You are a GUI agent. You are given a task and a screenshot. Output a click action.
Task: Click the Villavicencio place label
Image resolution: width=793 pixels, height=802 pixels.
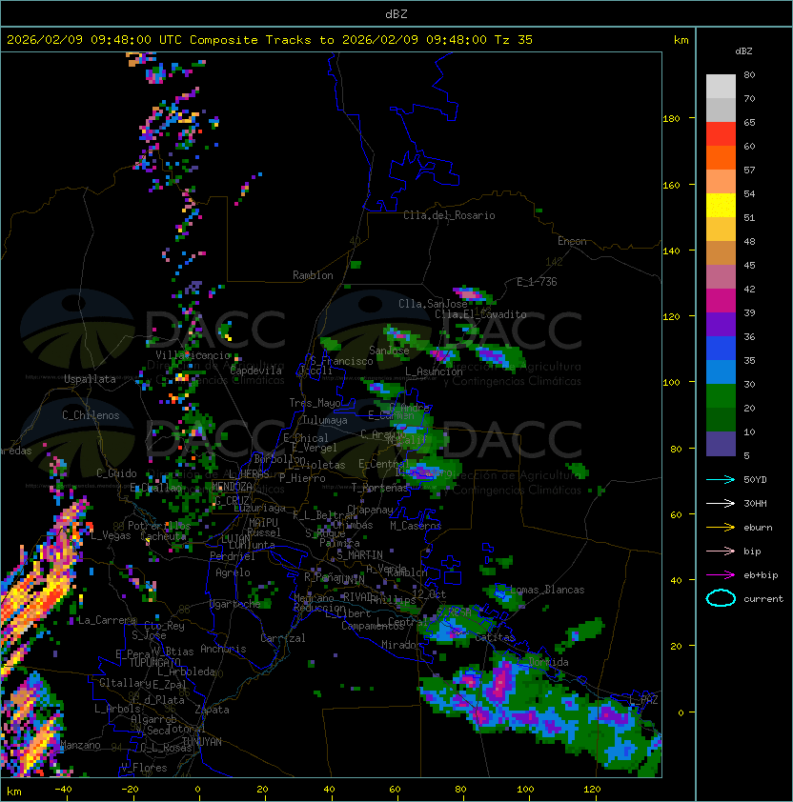tap(193, 355)
